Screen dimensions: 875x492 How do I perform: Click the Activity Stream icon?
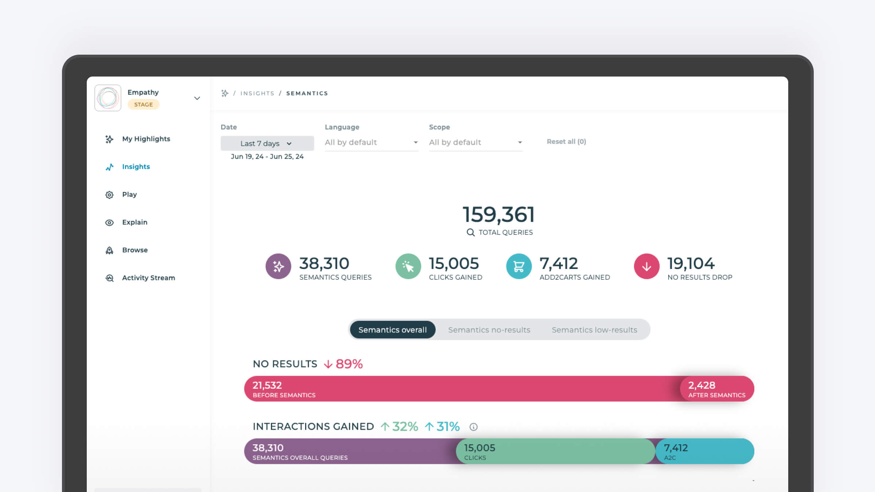(x=109, y=278)
